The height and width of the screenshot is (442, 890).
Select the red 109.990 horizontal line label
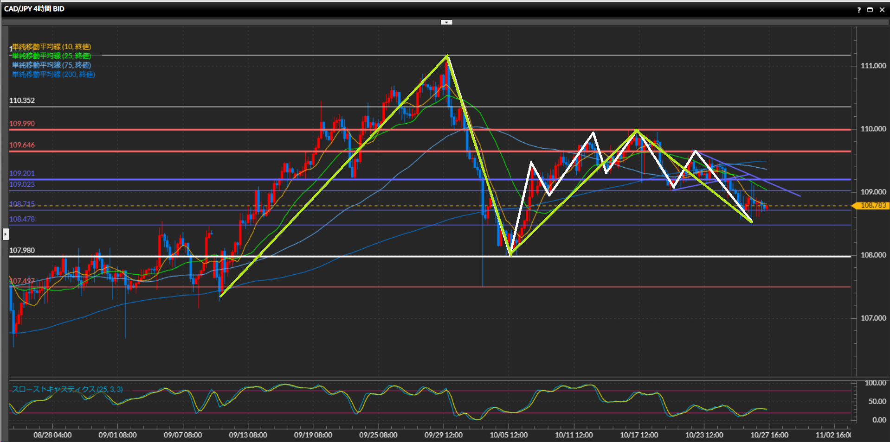click(x=22, y=124)
